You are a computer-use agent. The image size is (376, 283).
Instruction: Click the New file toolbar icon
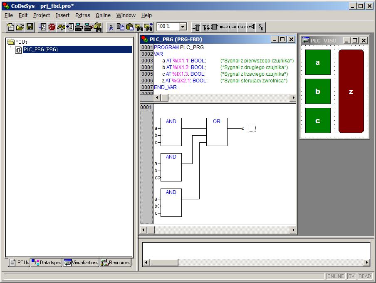coord(10,27)
